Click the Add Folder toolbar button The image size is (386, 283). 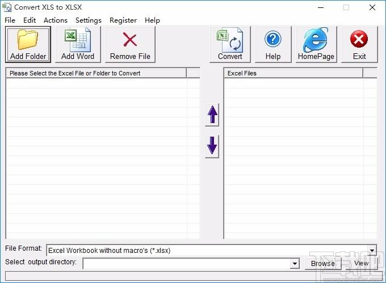coord(28,44)
